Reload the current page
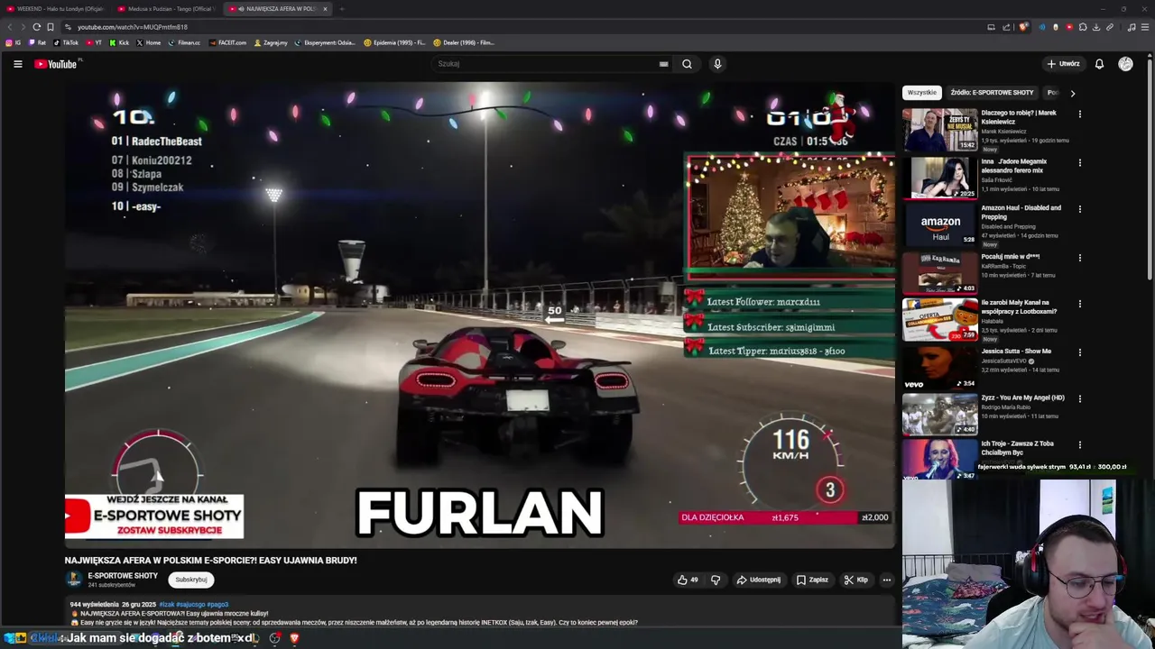This screenshot has width=1155, height=649. pyautogui.click(x=37, y=27)
